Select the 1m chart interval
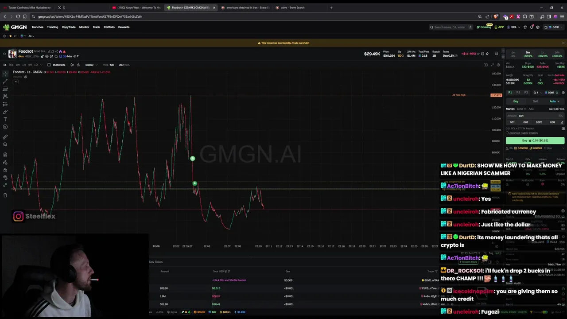 (18, 65)
